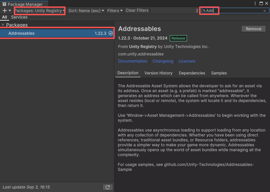This screenshot has height=192, width=270.
Task: Select the Dependencies tab
Action: tap(192, 73)
